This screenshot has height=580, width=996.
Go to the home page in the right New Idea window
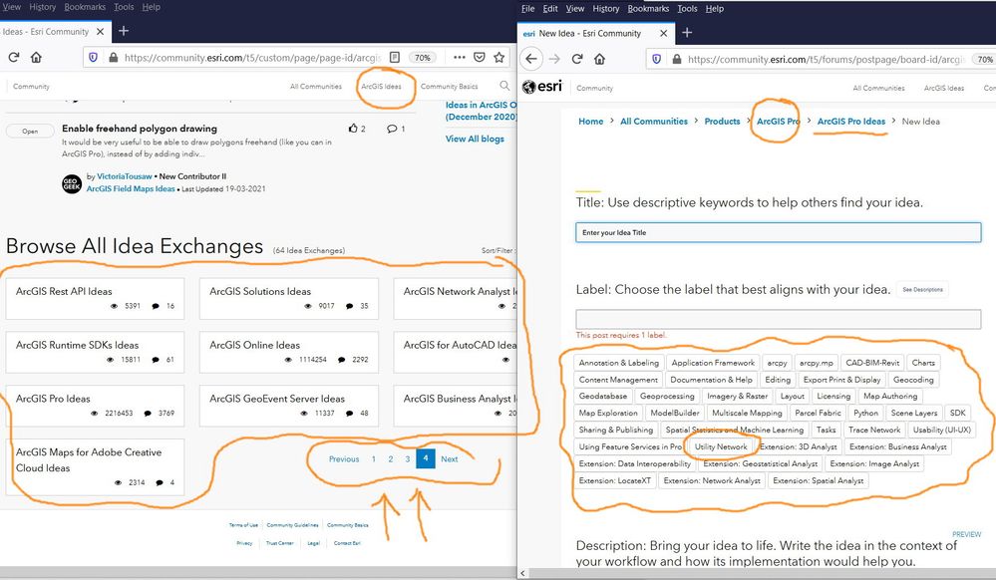[x=599, y=59]
